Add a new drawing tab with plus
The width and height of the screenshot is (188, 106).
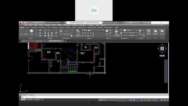coord(66,41)
